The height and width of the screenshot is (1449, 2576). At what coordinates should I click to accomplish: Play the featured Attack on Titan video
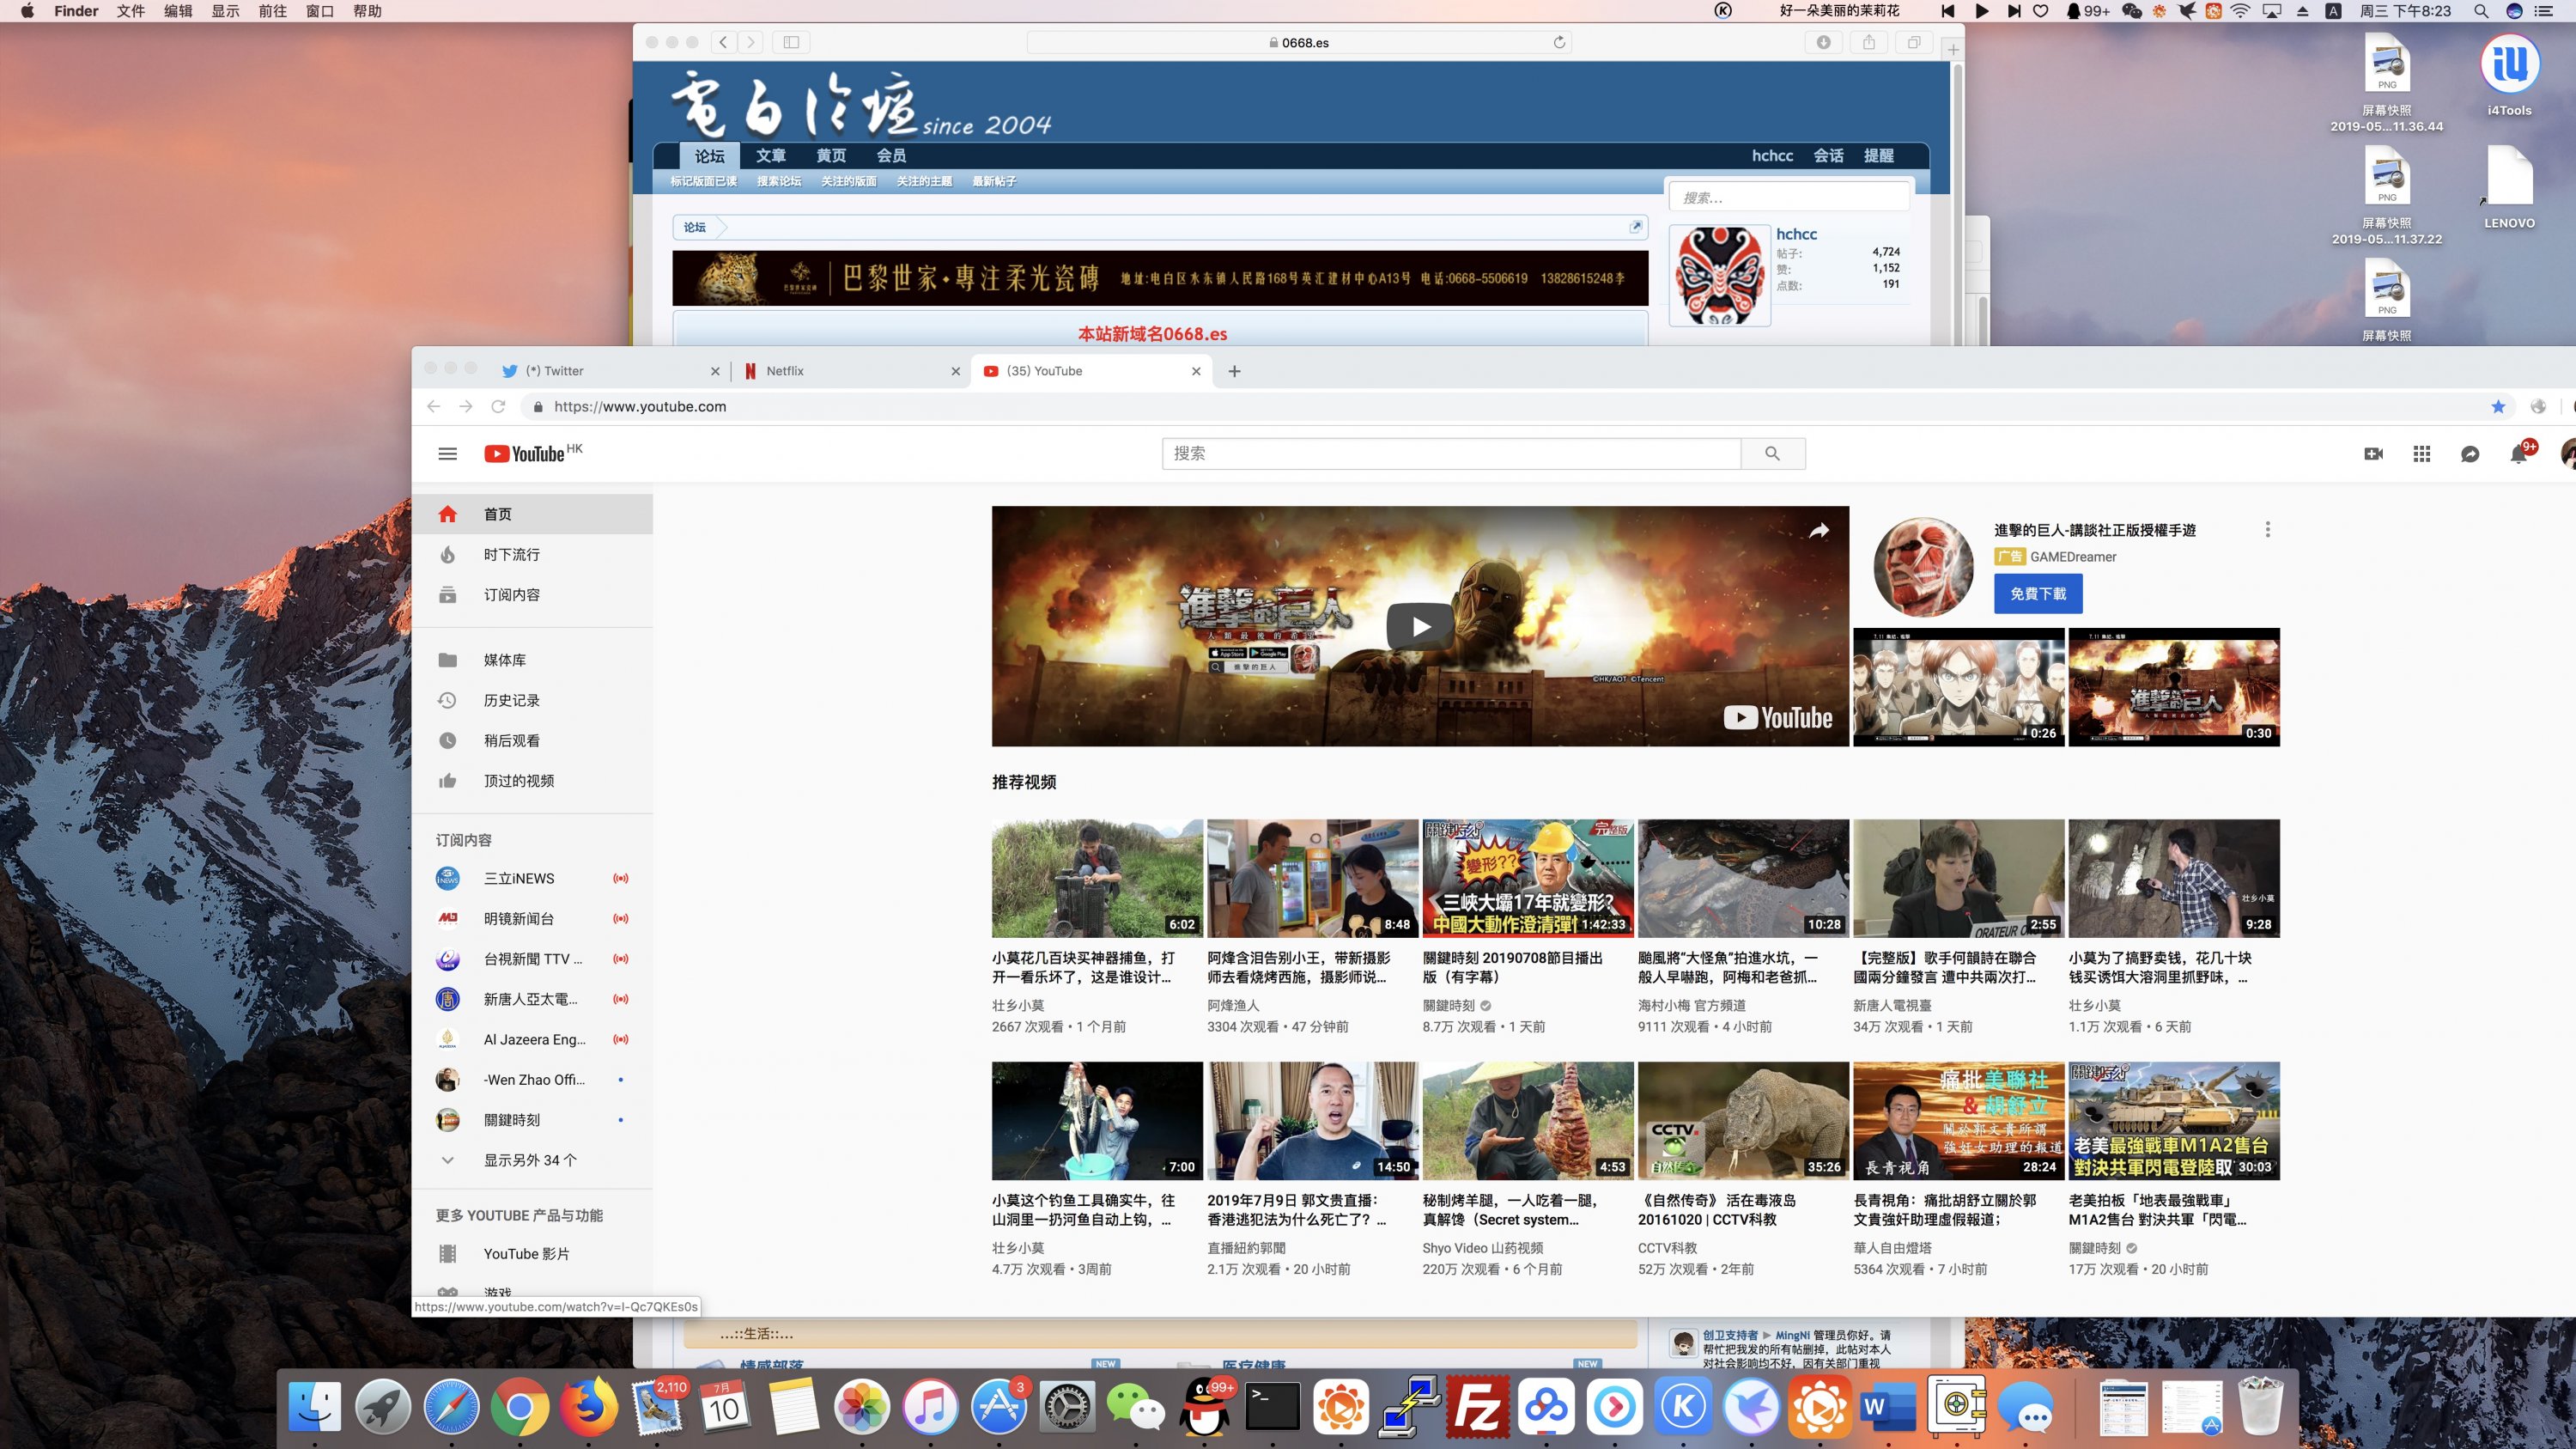point(1420,627)
